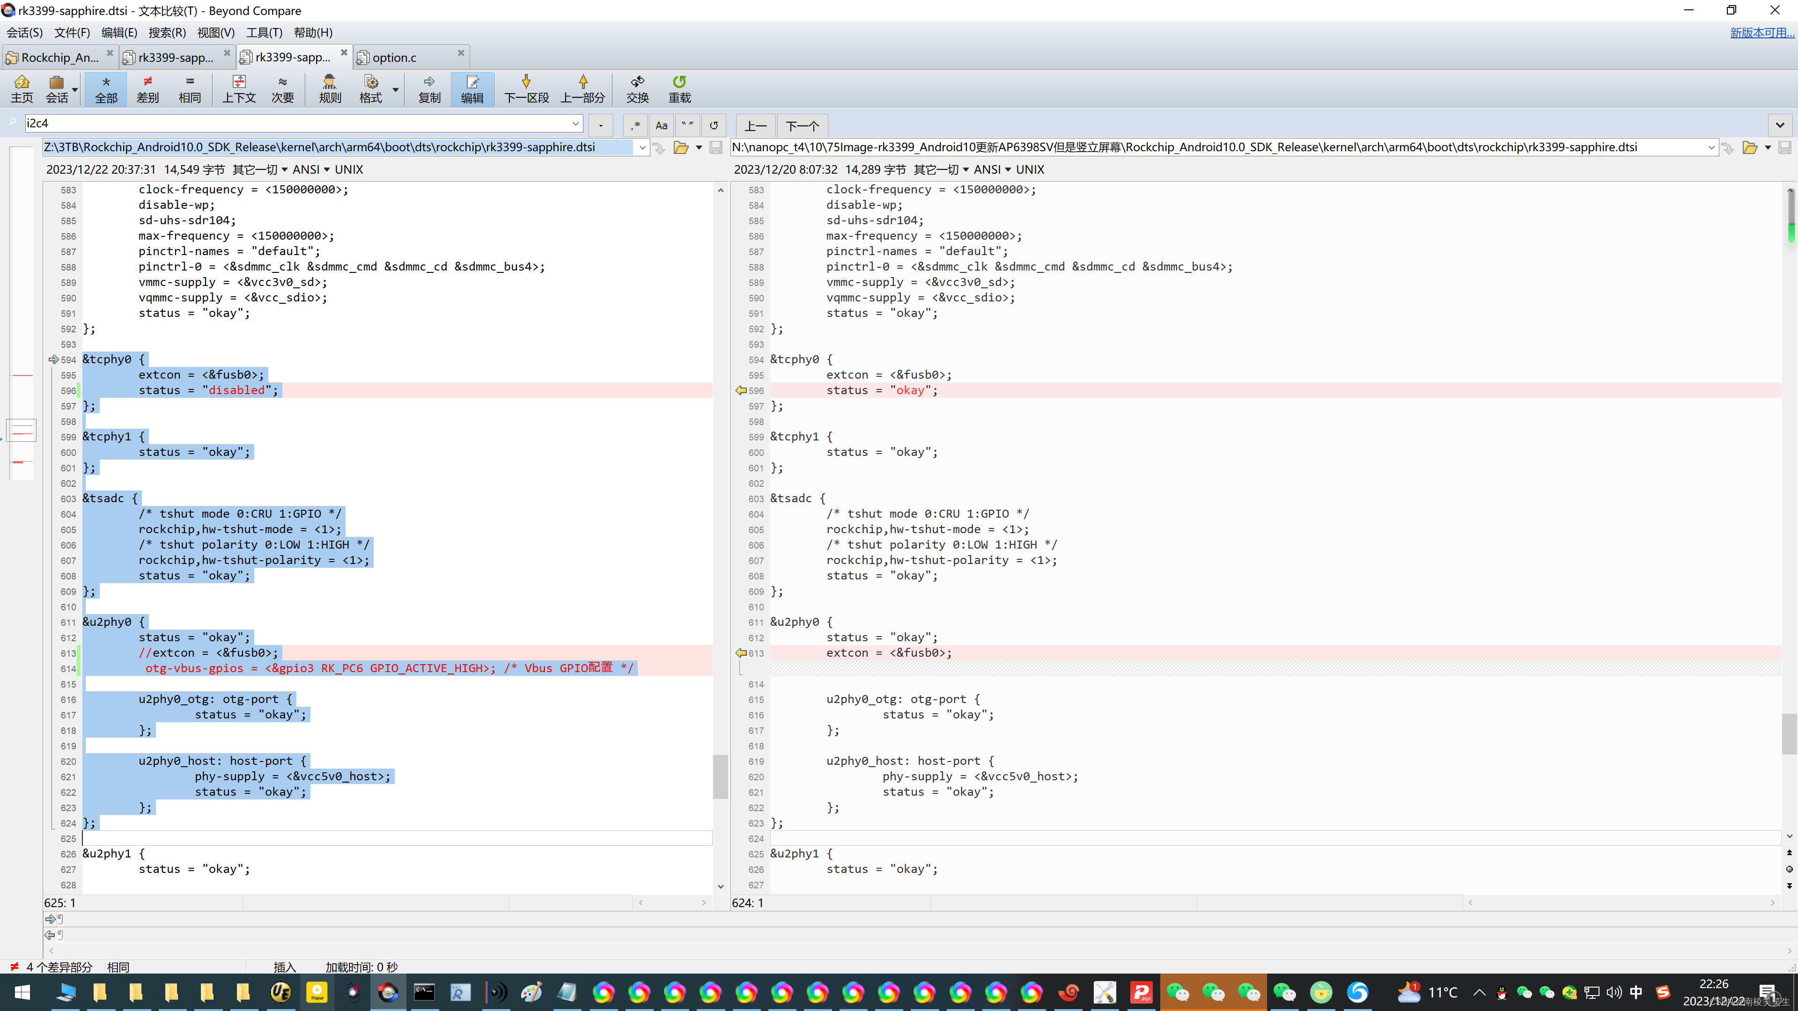
Task: Open the Rules (规则) dialog icon
Action: click(330, 88)
